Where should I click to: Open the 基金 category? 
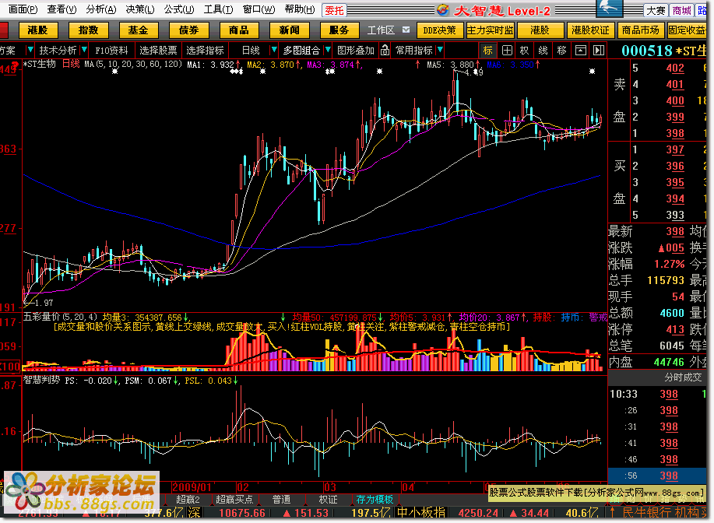pos(138,30)
